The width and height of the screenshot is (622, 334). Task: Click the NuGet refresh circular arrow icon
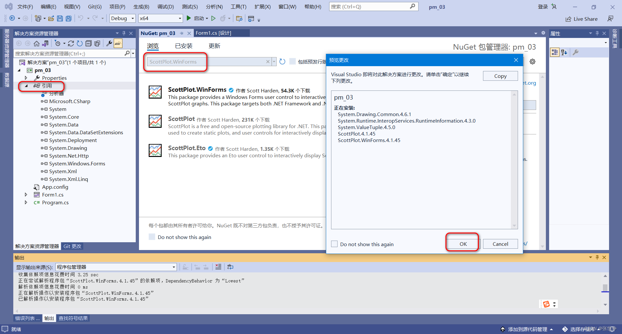pyautogui.click(x=282, y=62)
